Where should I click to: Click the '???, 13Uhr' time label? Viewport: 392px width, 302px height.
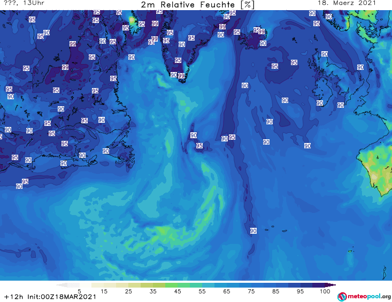[24, 3]
